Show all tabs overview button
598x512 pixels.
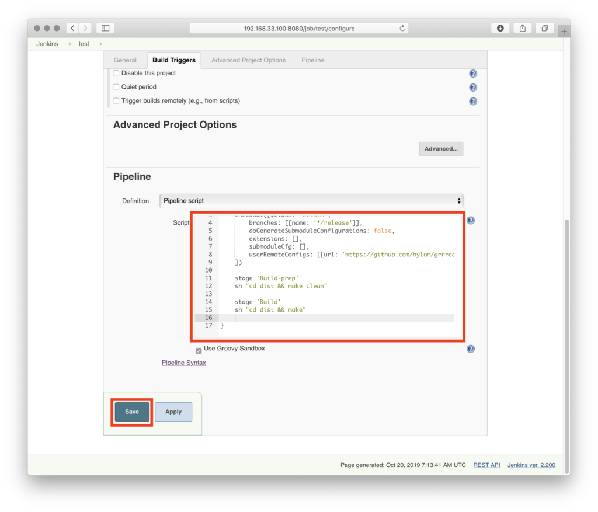(545, 28)
